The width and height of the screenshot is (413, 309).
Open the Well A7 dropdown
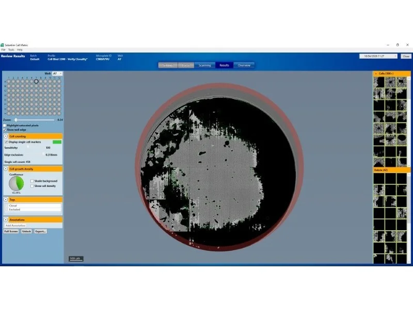tap(57, 74)
